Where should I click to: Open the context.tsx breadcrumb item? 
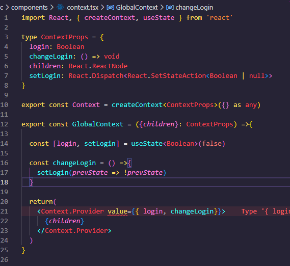pyautogui.click(x=83, y=8)
